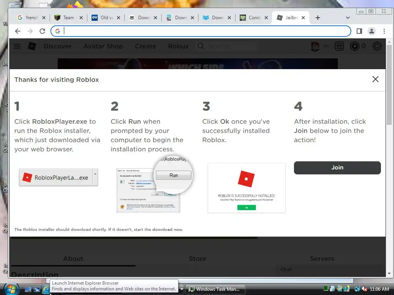The width and height of the screenshot is (394, 295).
Task: Switch to the Cond tab
Action: click(x=254, y=18)
